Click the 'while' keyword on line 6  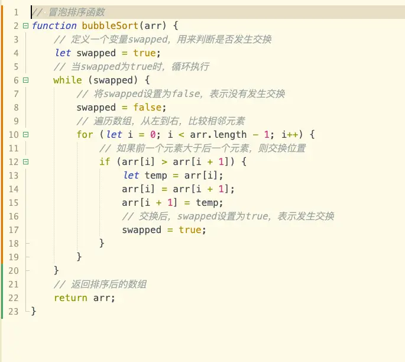pyautogui.click(x=67, y=80)
